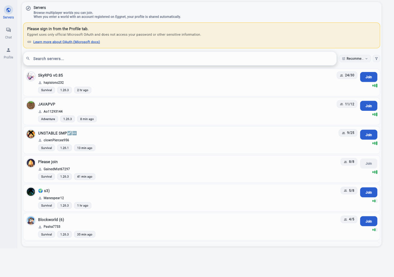Click the Blockworld (6) server avatar
The width and height of the screenshot is (394, 277).
(x=31, y=221)
